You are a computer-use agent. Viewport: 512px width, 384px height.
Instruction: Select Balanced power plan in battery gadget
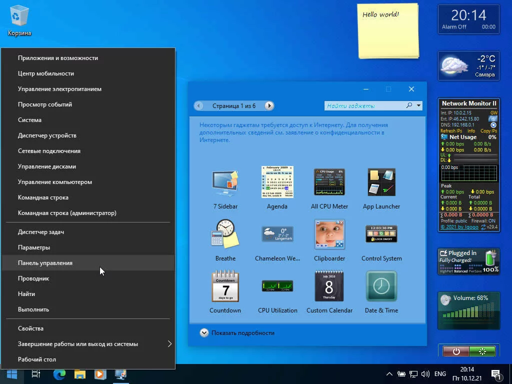[461, 271]
